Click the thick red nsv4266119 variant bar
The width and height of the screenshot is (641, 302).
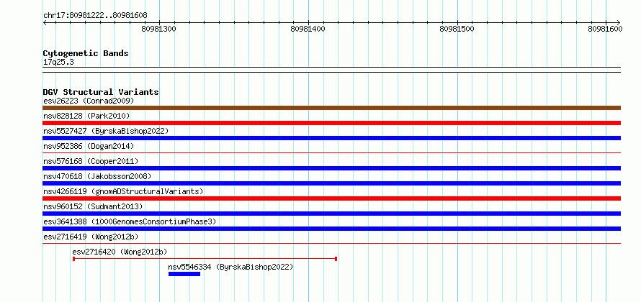click(x=331, y=198)
